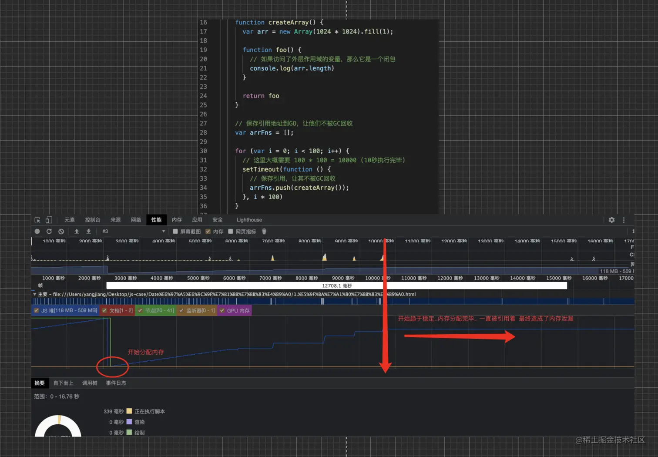Screen dimensions: 658x457
Task: Toggle the 屏幕截图 screenshots checkbox
Action: [175, 232]
